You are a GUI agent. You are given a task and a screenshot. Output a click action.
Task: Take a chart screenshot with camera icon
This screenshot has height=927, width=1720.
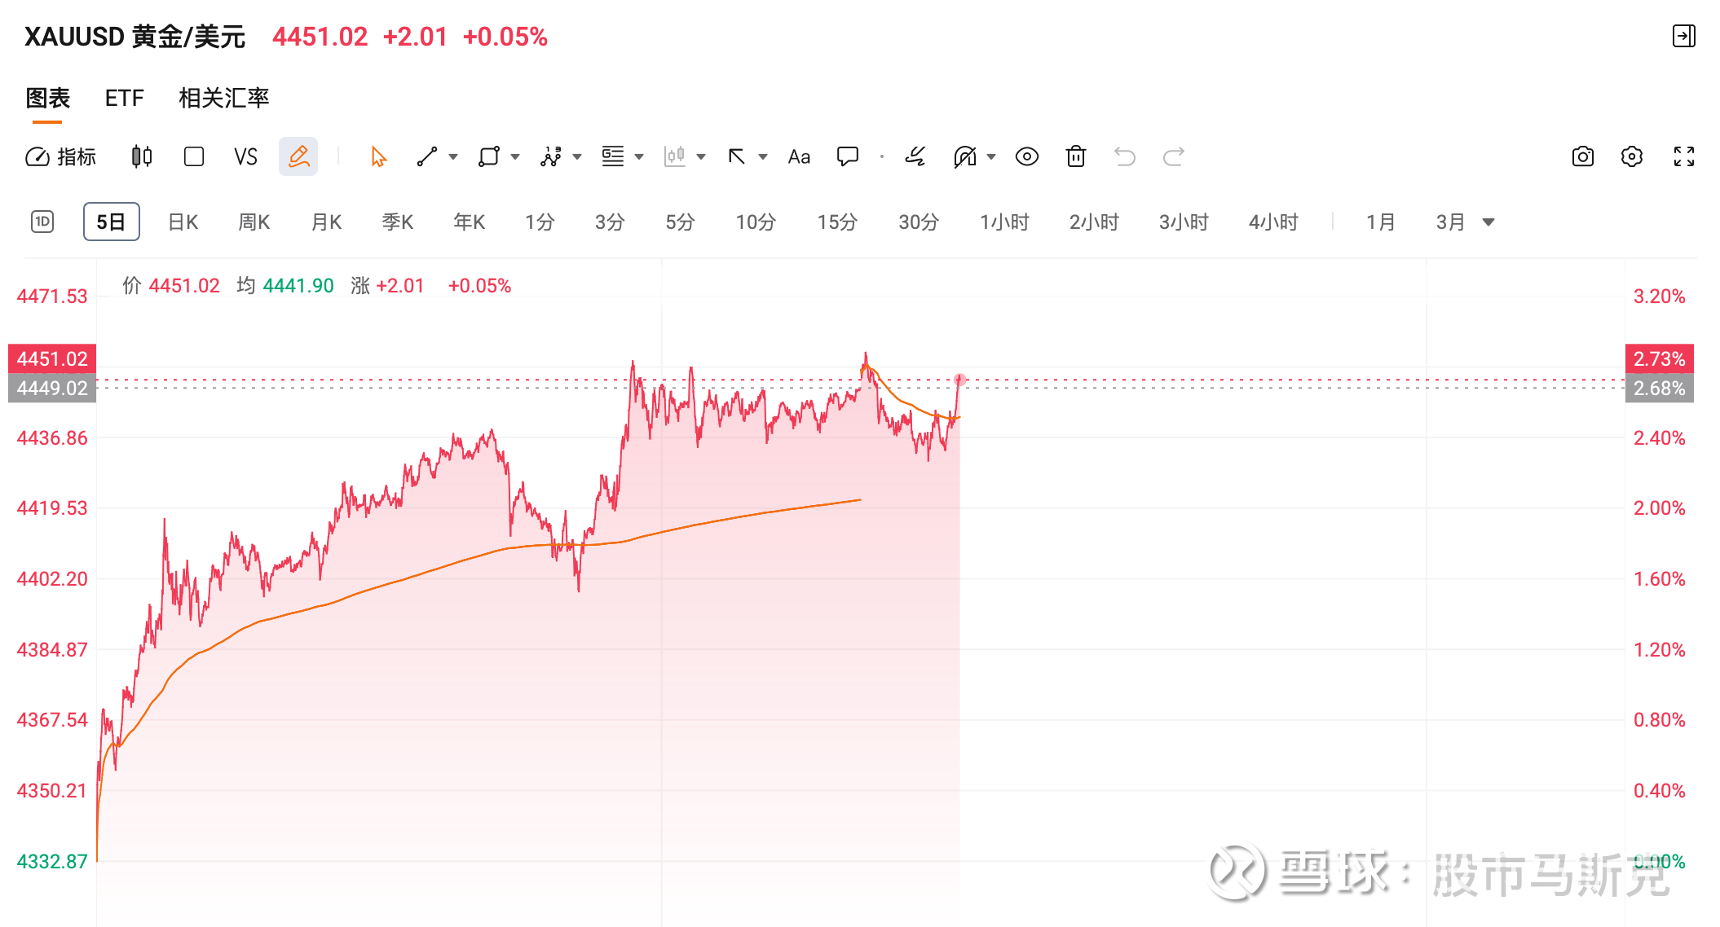click(1582, 156)
